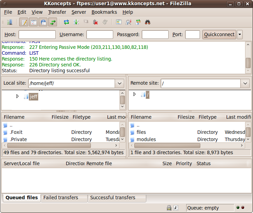This screenshot has height=213, width=253.
Task: Click the Size column header in queue
Action: tap(167, 164)
